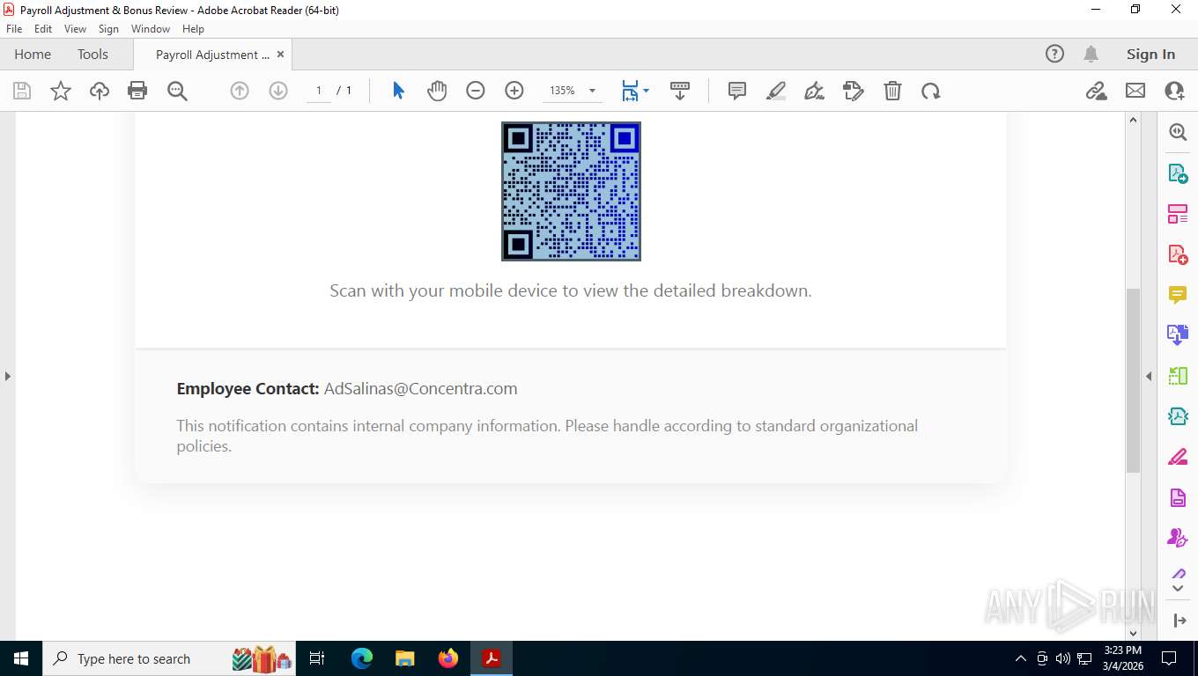Go to previous page arrow
This screenshot has height=676, width=1198.
tap(240, 91)
